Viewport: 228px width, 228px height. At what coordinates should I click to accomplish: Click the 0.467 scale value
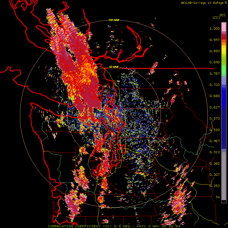click(x=215, y=141)
